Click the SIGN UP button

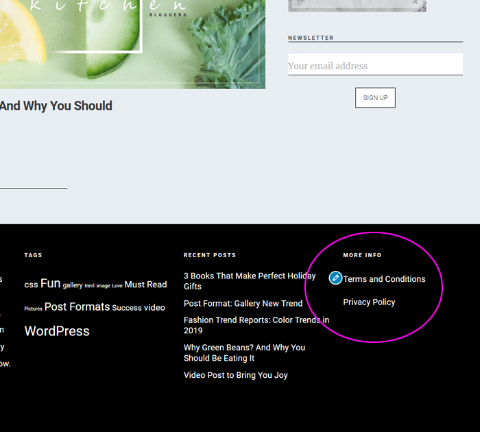tap(375, 97)
